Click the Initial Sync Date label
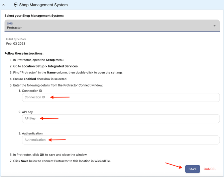Screen dimensions: 224x177 [16, 39]
